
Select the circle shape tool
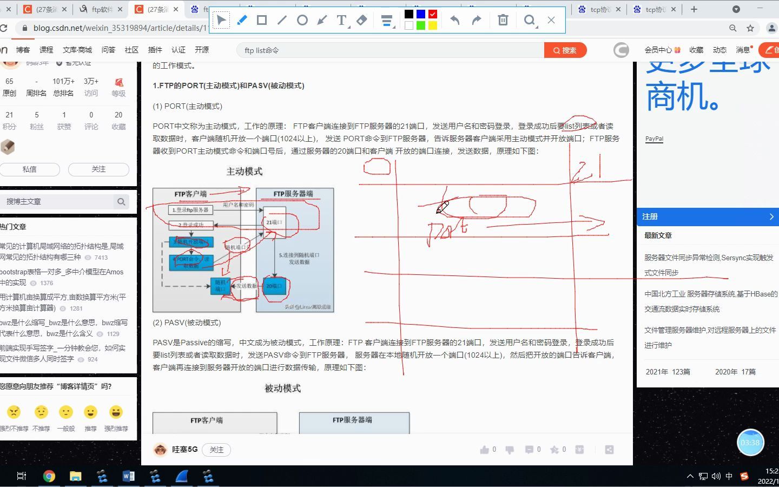click(x=302, y=20)
